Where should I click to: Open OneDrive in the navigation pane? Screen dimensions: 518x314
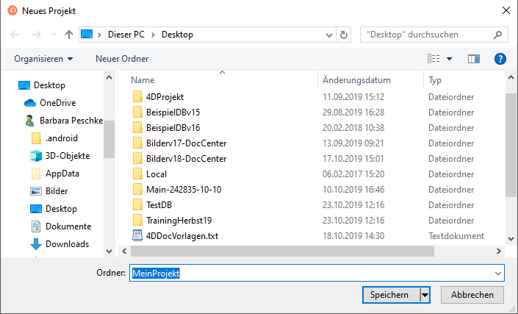pos(57,103)
